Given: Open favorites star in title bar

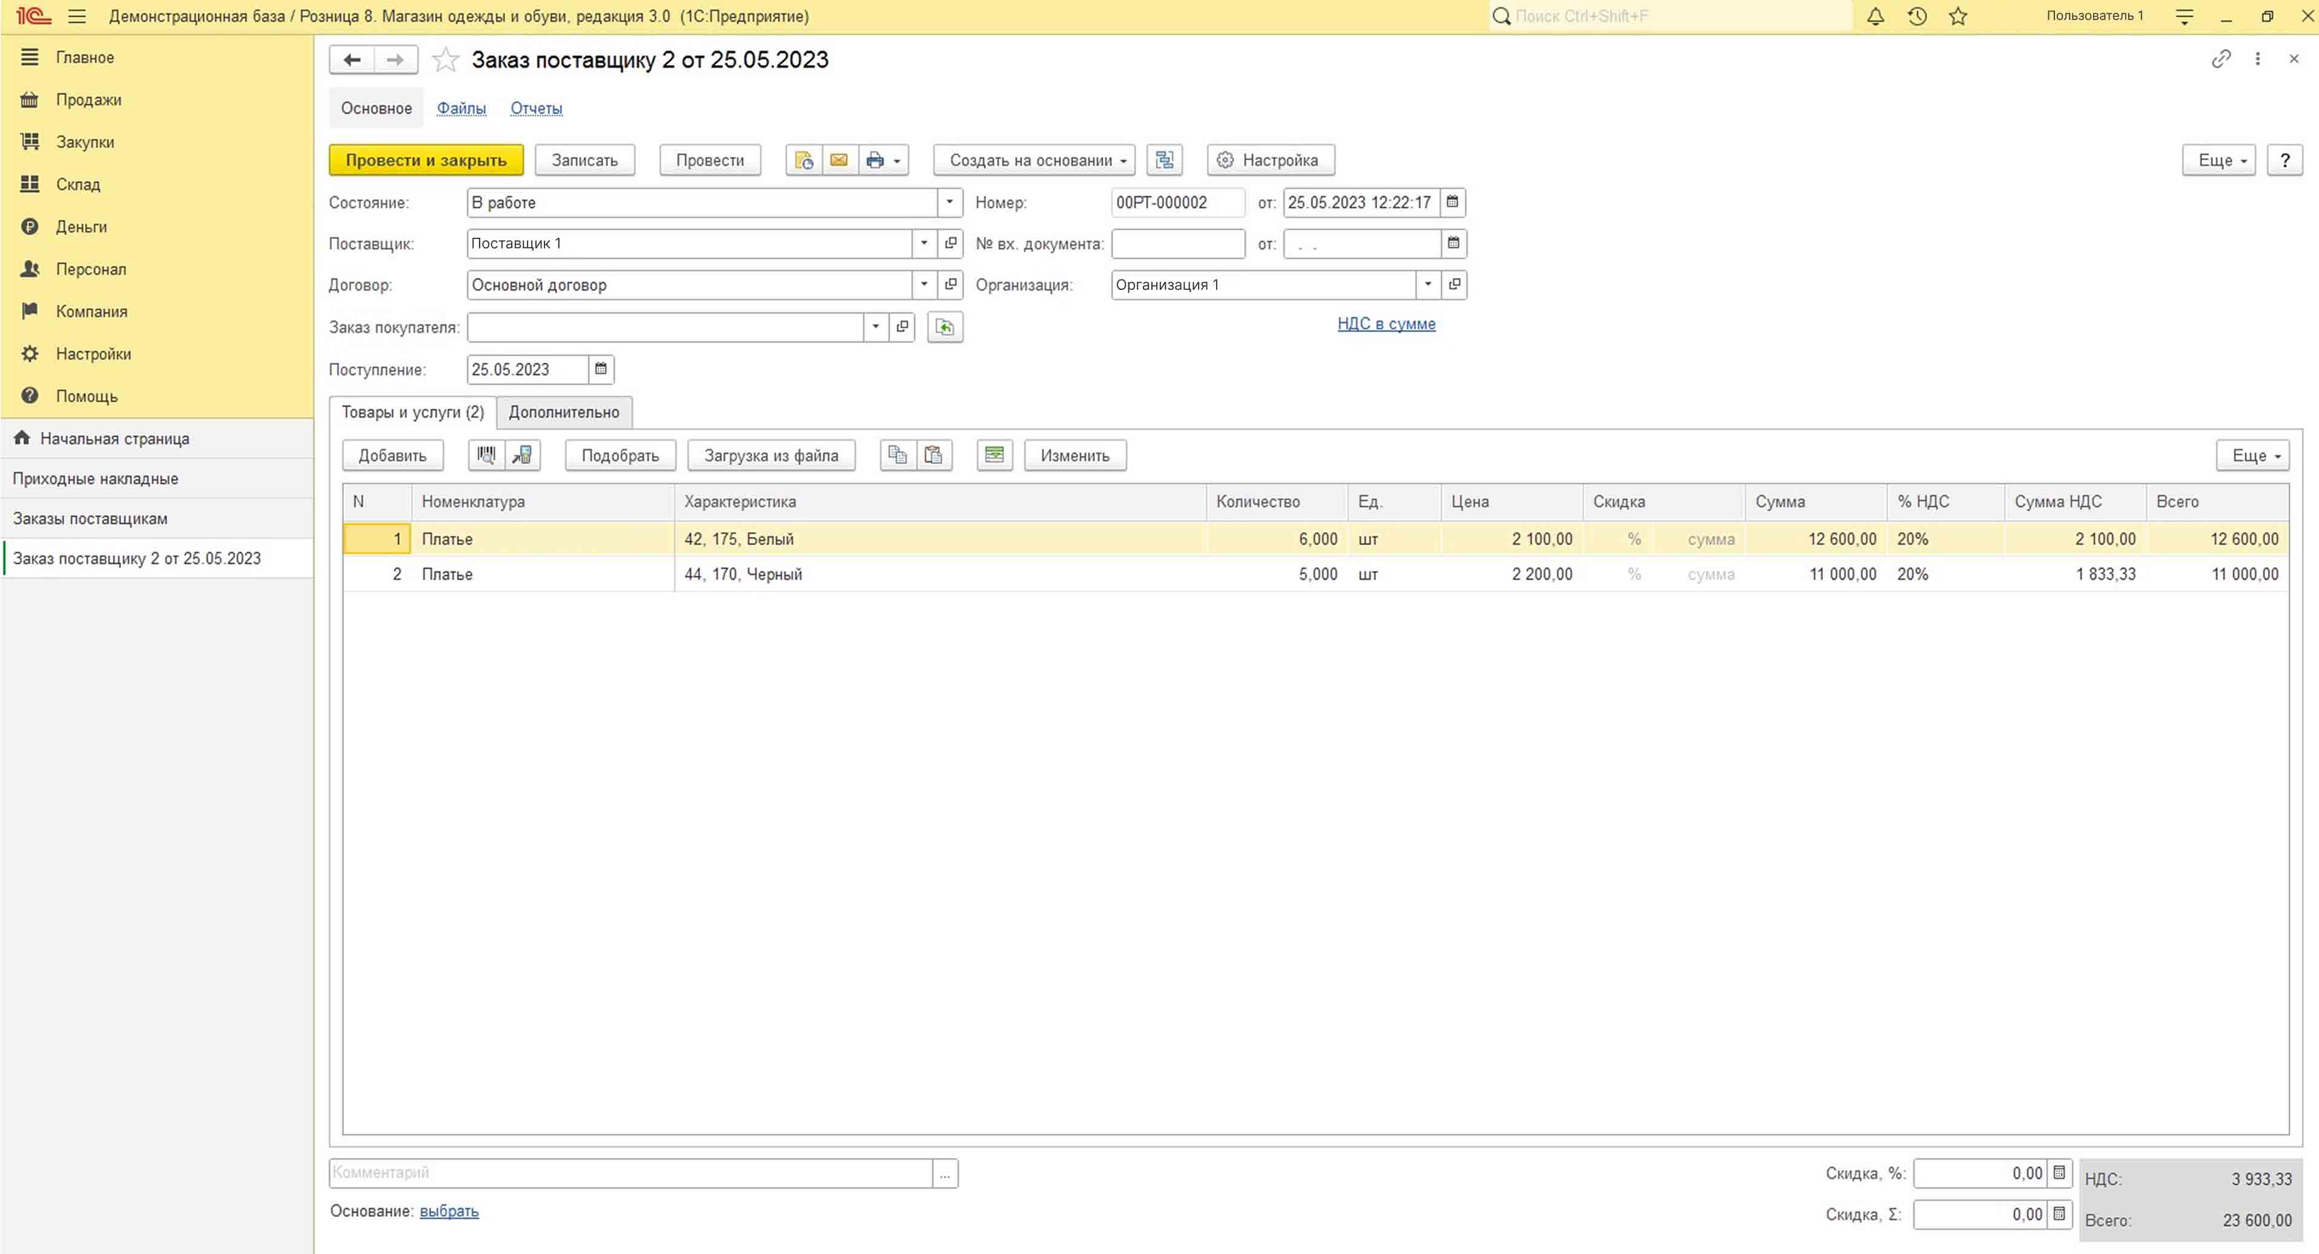Looking at the screenshot, I should [x=1958, y=16].
